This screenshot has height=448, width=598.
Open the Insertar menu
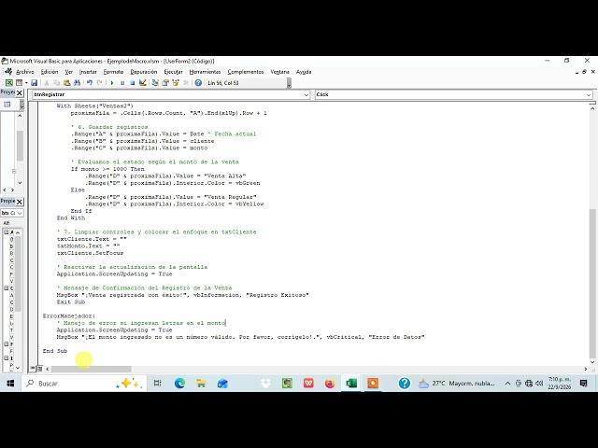[88, 72]
